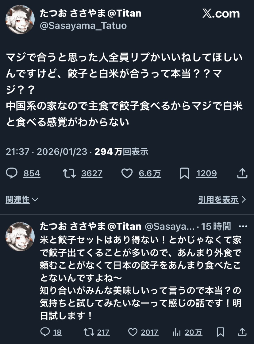Open the @Sasayama_Tatuo handle link
This screenshot has width=254, height=344.
pos(83,25)
